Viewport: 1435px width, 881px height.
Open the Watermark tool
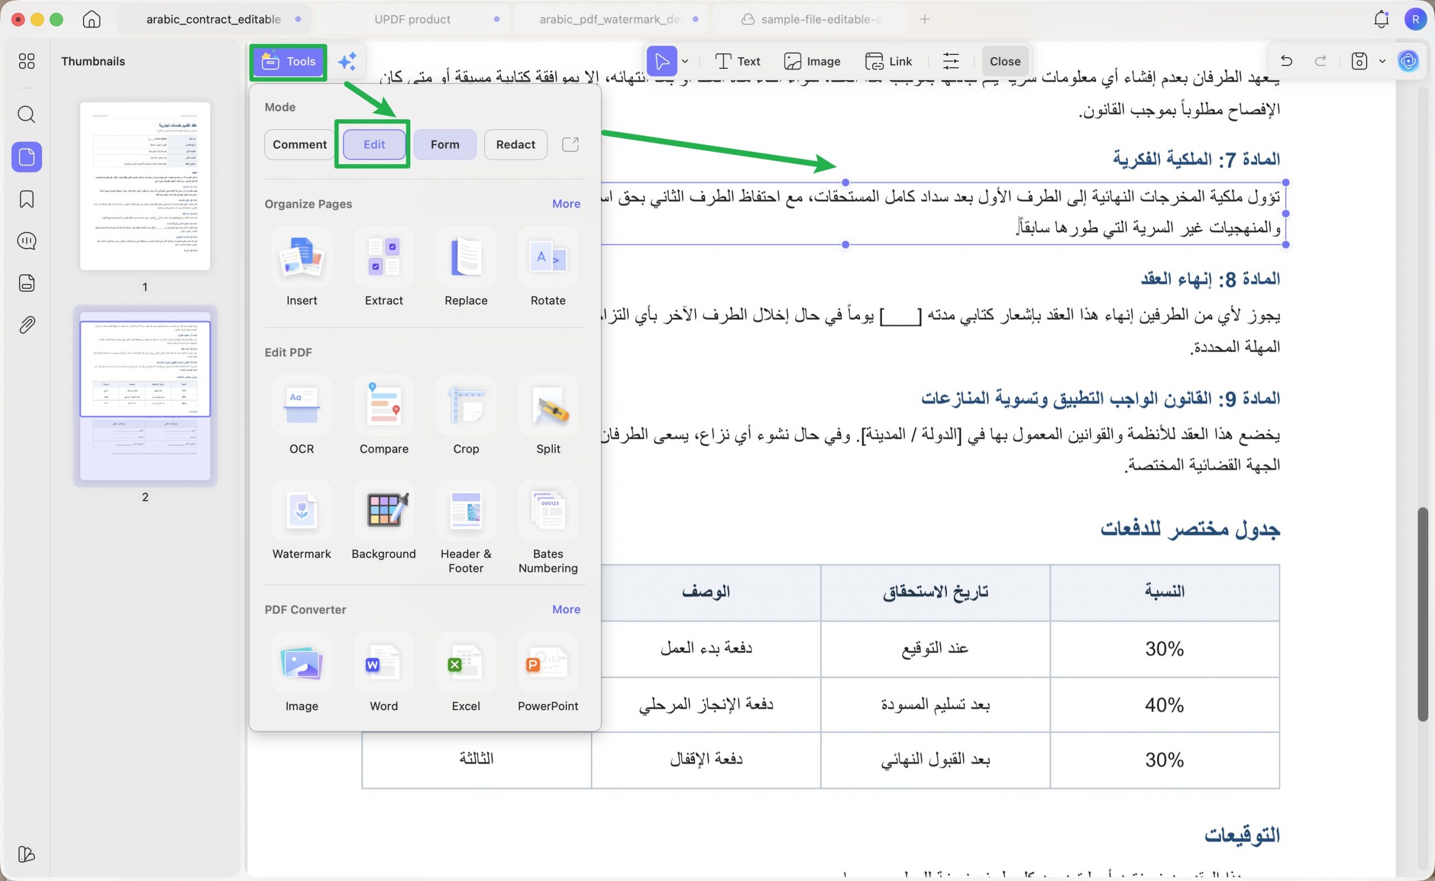(x=302, y=521)
